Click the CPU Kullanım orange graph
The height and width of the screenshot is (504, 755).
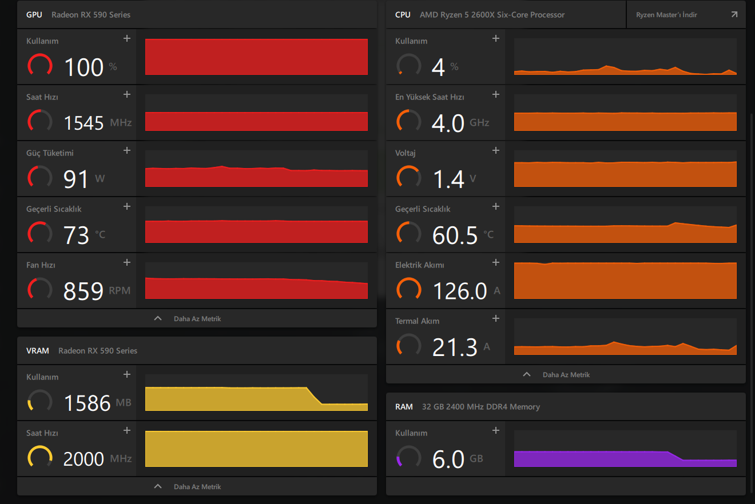coord(625,57)
